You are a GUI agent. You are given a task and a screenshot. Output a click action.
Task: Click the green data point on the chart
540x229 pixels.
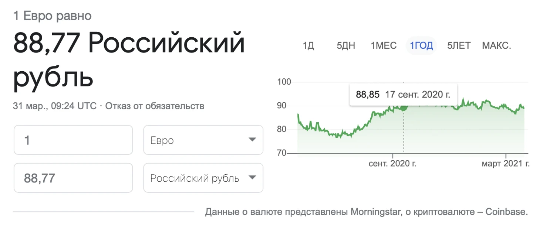pyautogui.click(x=404, y=107)
